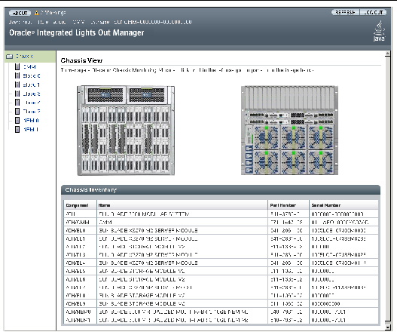The image size is (397, 332).
Task: Select Blade 1 in the navigation tree
Action: point(31,85)
